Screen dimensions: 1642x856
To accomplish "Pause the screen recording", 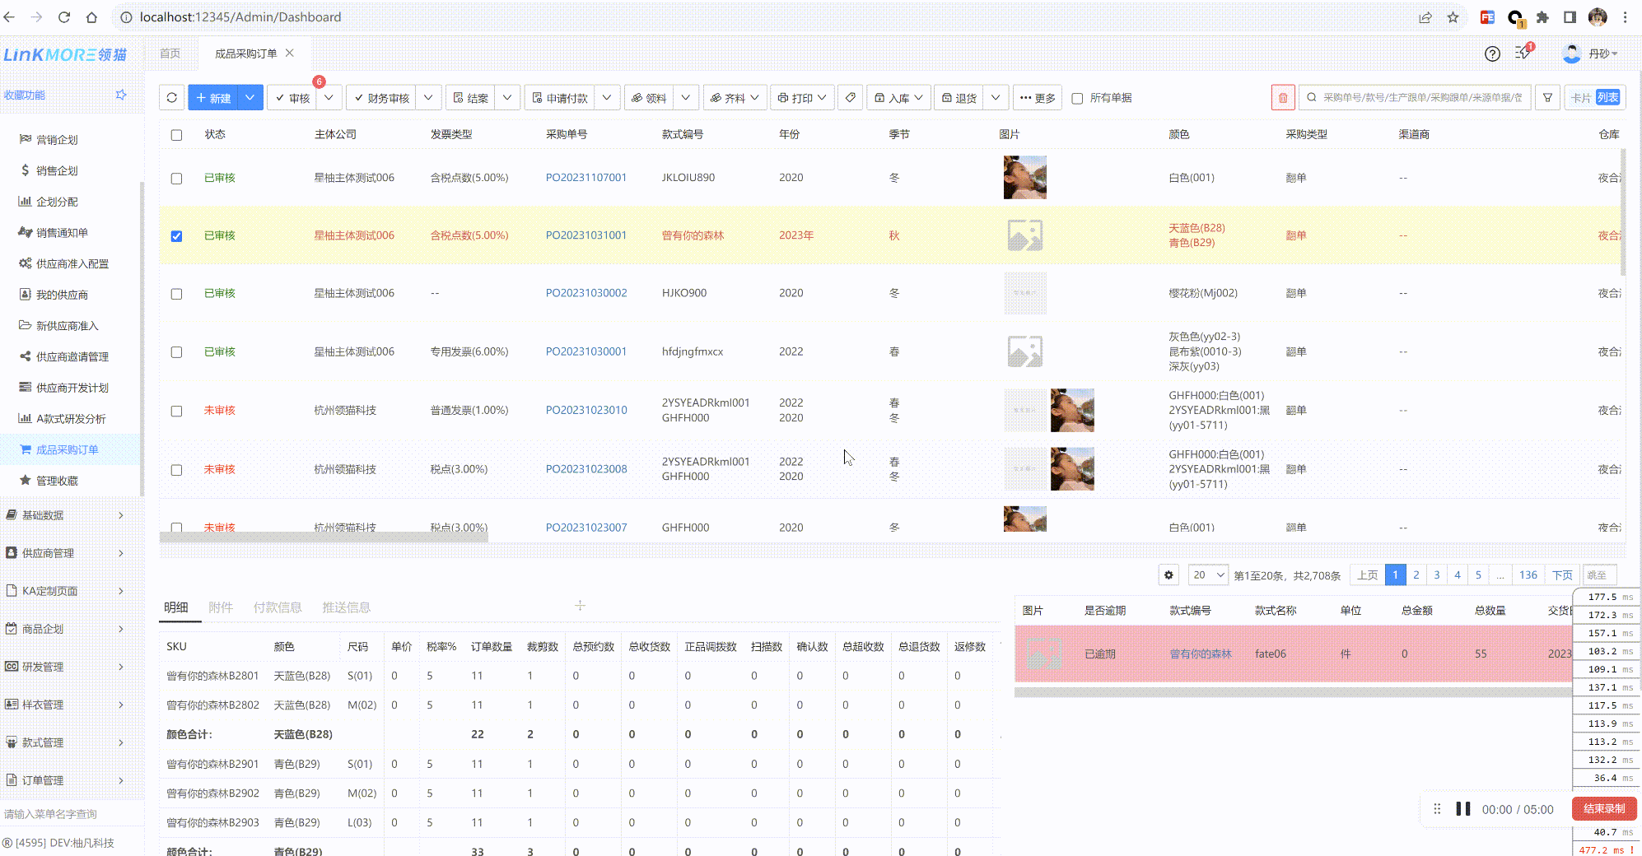I will (x=1462, y=809).
